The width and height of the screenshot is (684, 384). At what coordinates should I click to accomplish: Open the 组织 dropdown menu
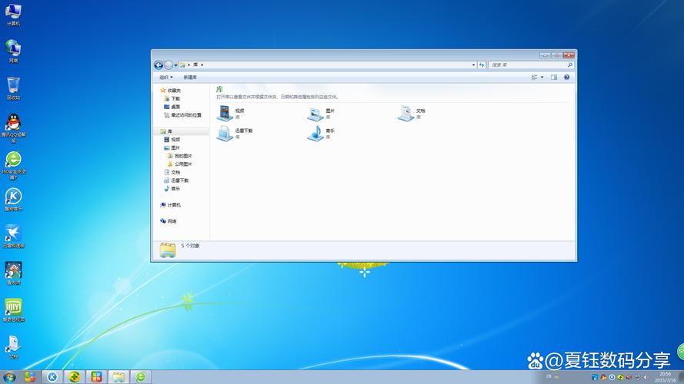pyautogui.click(x=165, y=78)
